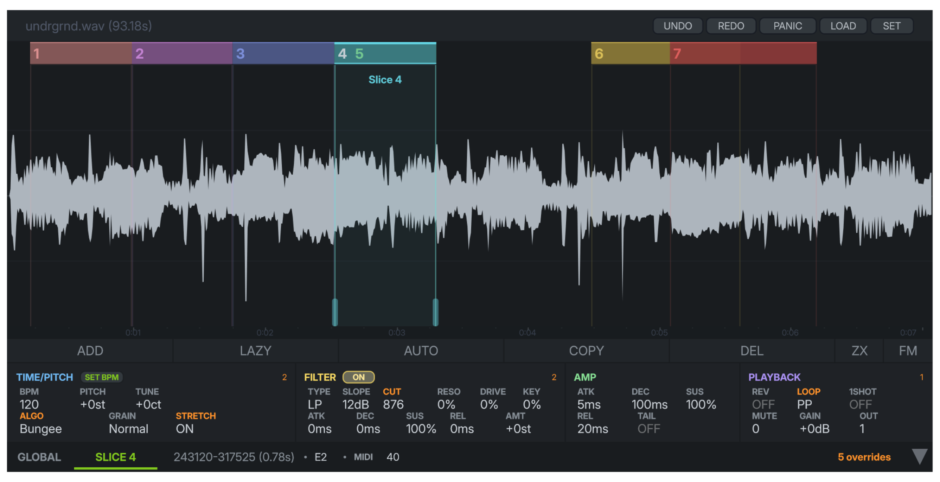
Task: Toggle the REV OFF playback setting
Action: pos(763,404)
